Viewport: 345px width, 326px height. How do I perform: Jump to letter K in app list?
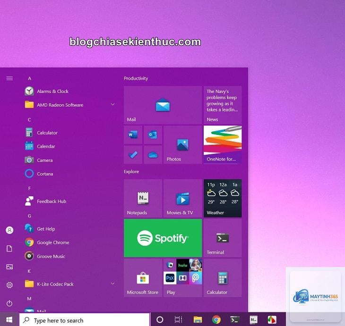tap(29, 271)
